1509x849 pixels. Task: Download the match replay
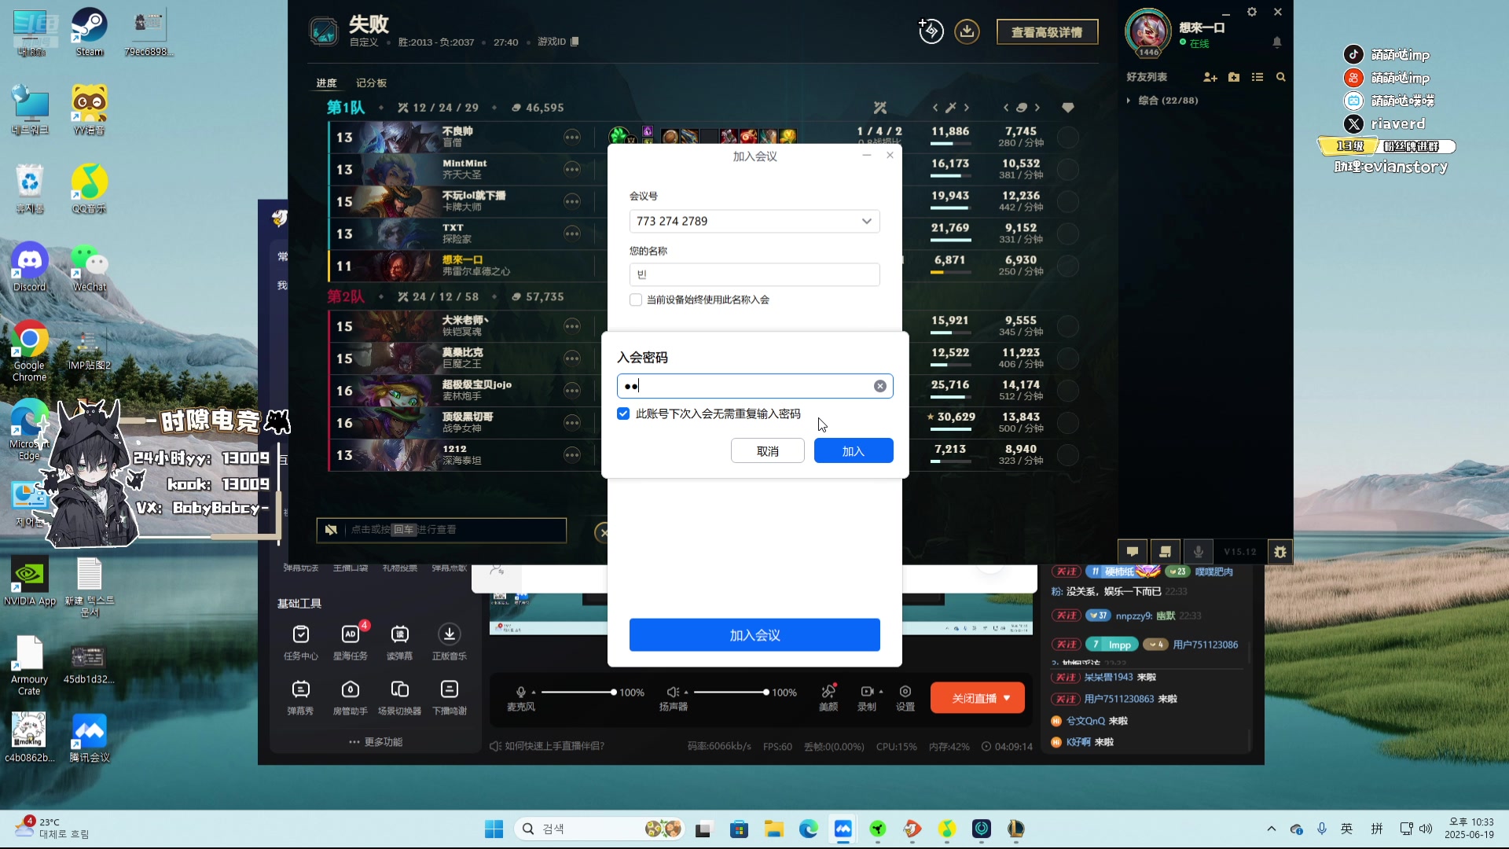point(967,31)
